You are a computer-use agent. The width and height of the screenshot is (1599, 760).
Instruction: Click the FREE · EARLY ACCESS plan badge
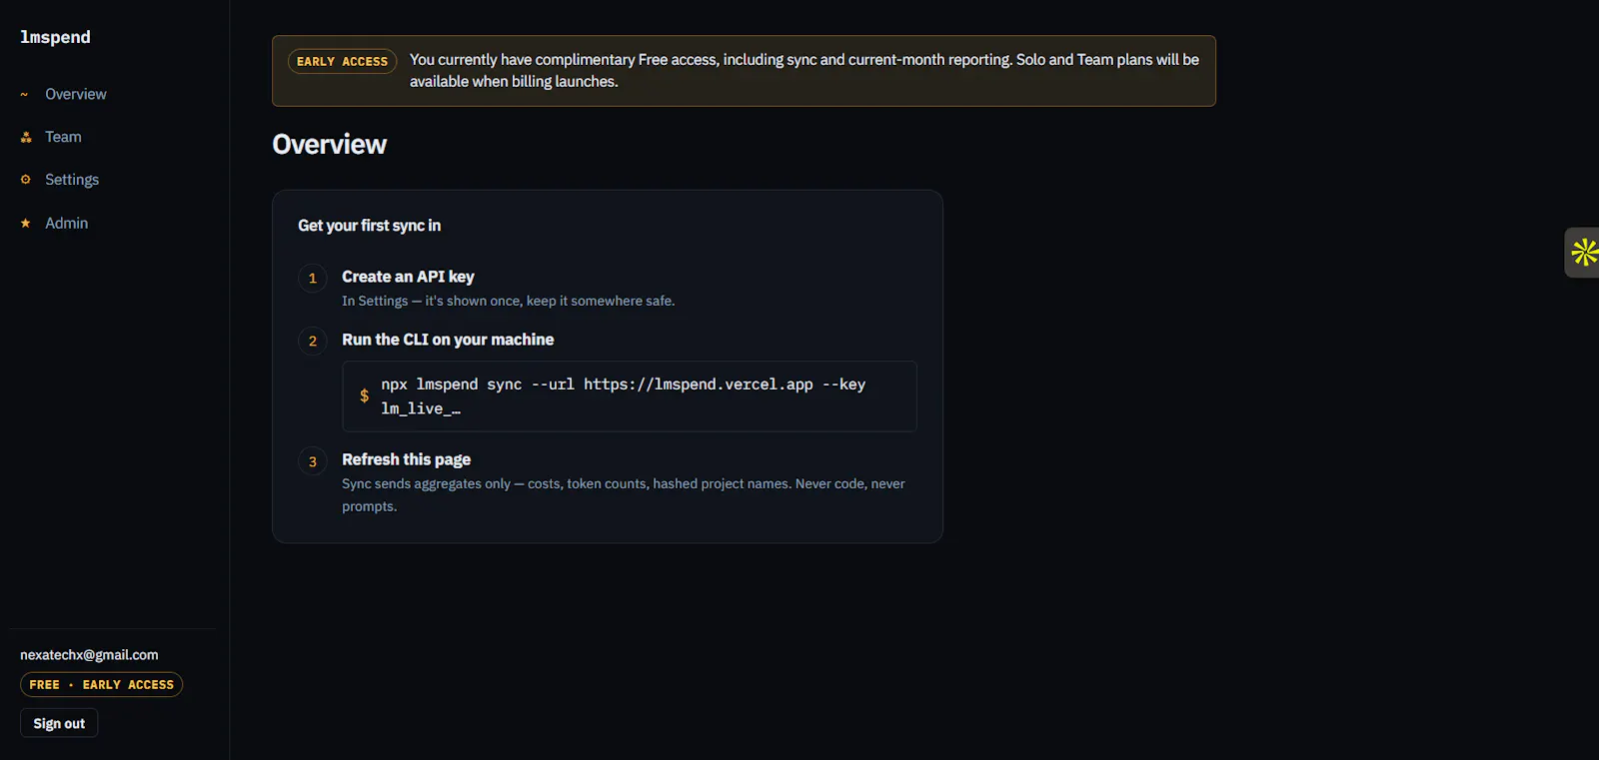(x=101, y=684)
